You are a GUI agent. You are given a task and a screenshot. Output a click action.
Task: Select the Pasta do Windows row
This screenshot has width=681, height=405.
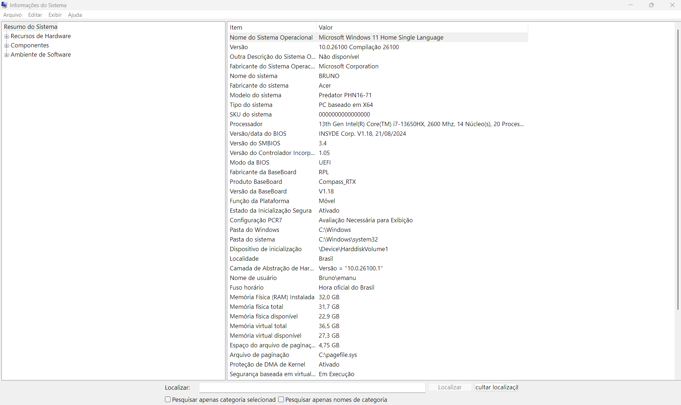click(x=378, y=230)
